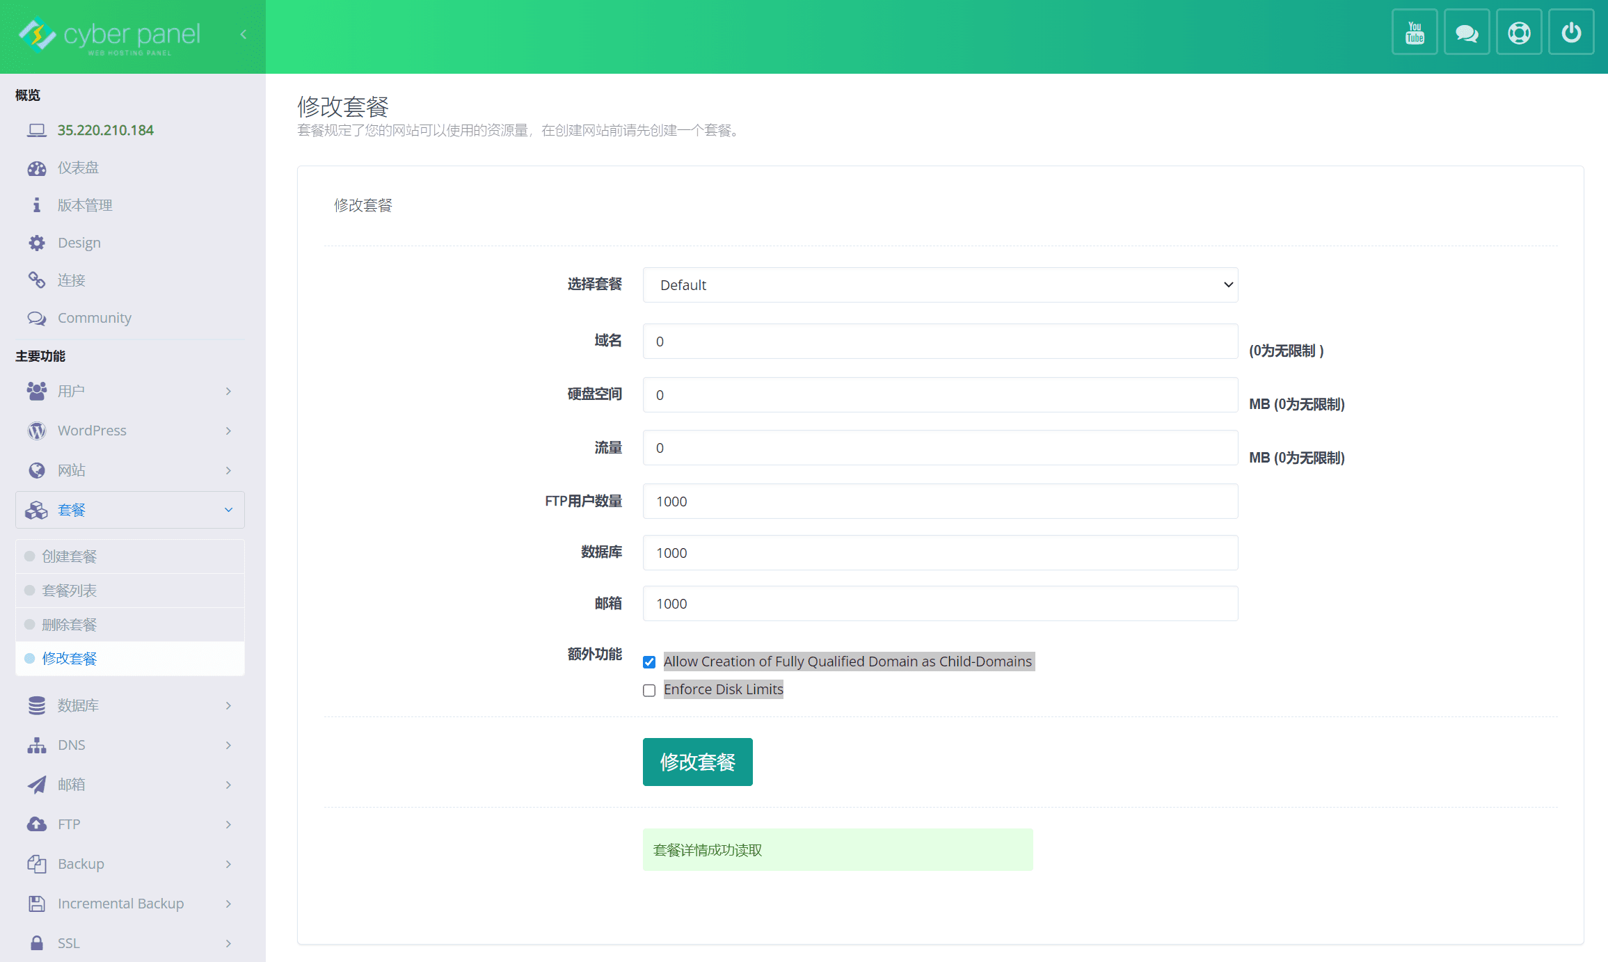Open the 选择套餐 Default dropdown
The image size is (1608, 962).
tap(940, 284)
